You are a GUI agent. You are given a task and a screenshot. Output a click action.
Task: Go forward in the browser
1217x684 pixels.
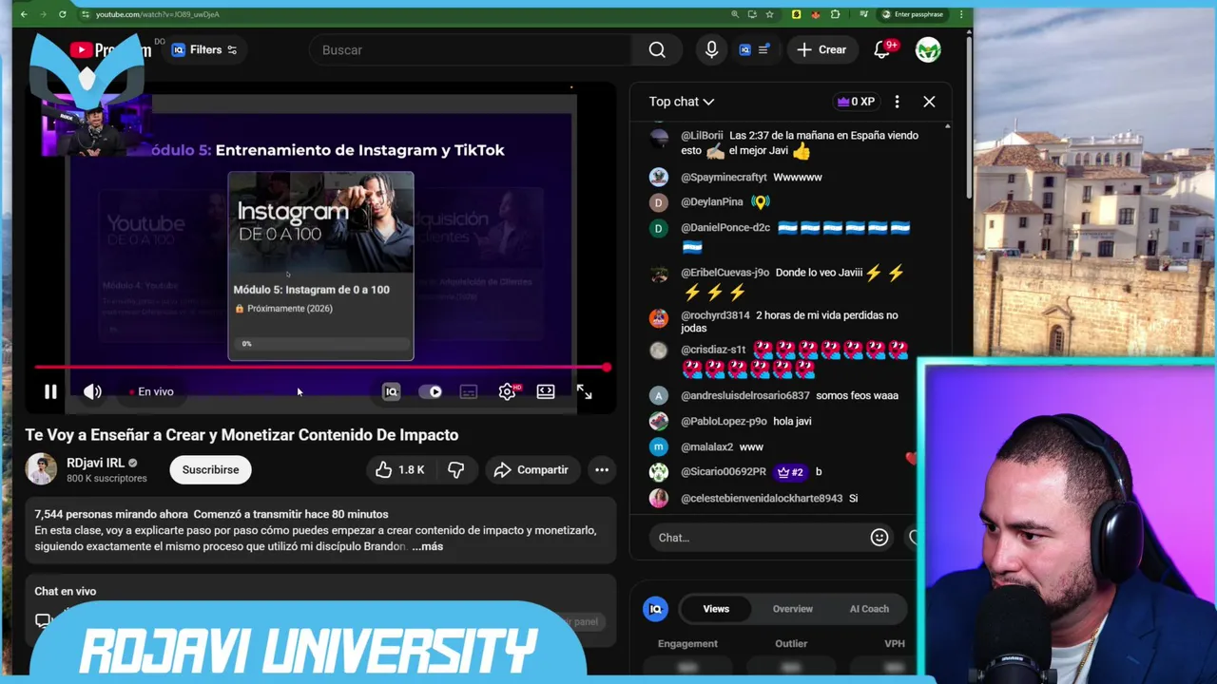pyautogui.click(x=43, y=14)
